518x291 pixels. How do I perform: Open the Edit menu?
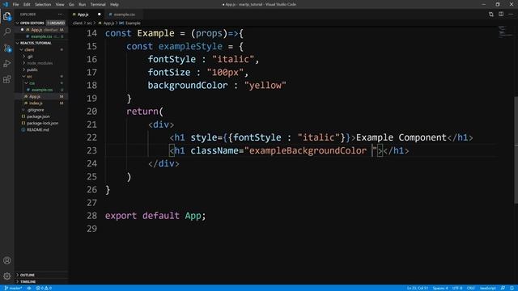(x=27, y=4)
